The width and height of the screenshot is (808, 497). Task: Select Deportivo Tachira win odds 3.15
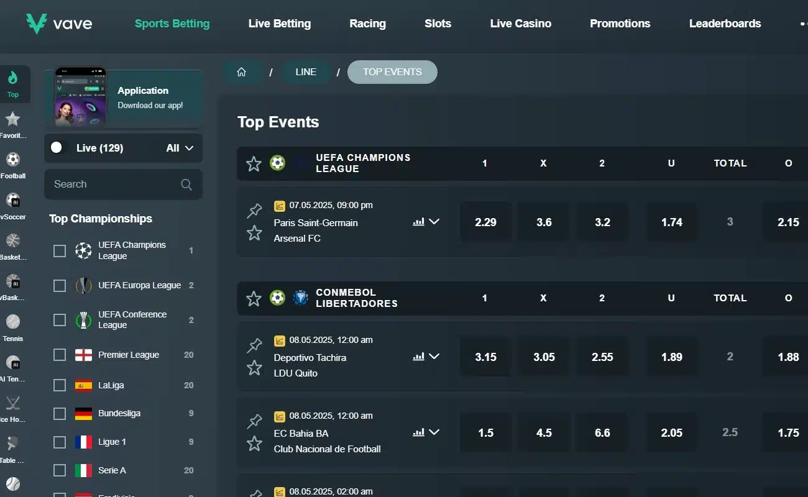tap(485, 357)
